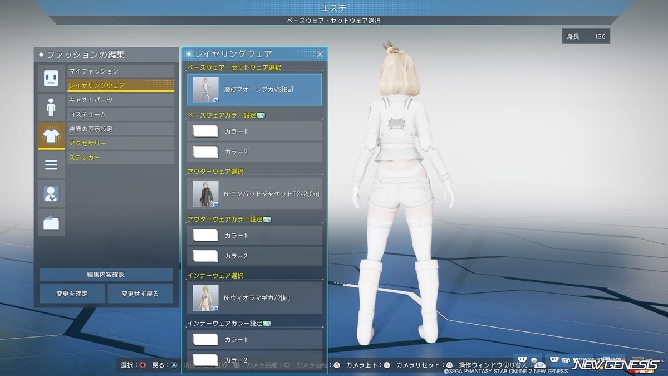This screenshot has width=668, height=376.
Task: Open the ステッカー menu entry
Action: click(x=121, y=158)
